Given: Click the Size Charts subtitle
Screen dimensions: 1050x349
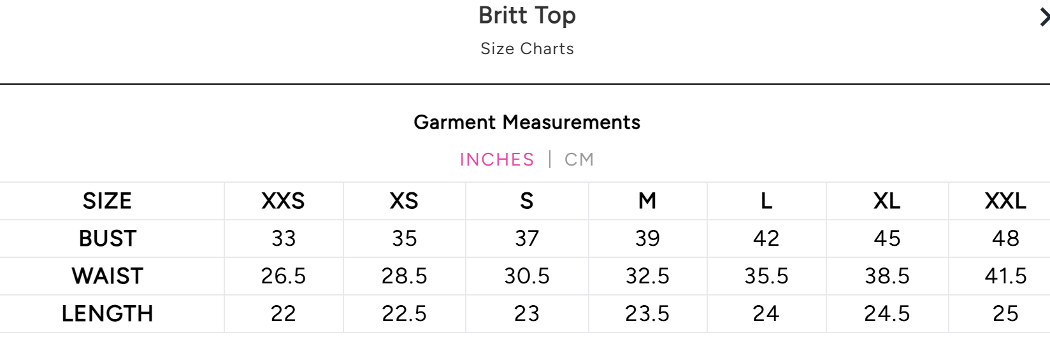Looking at the screenshot, I should pyautogui.click(x=527, y=49).
